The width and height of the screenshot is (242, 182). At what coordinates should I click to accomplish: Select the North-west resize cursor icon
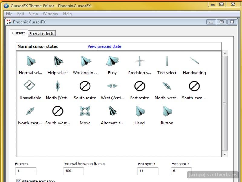pyautogui.click(x=167, y=86)
